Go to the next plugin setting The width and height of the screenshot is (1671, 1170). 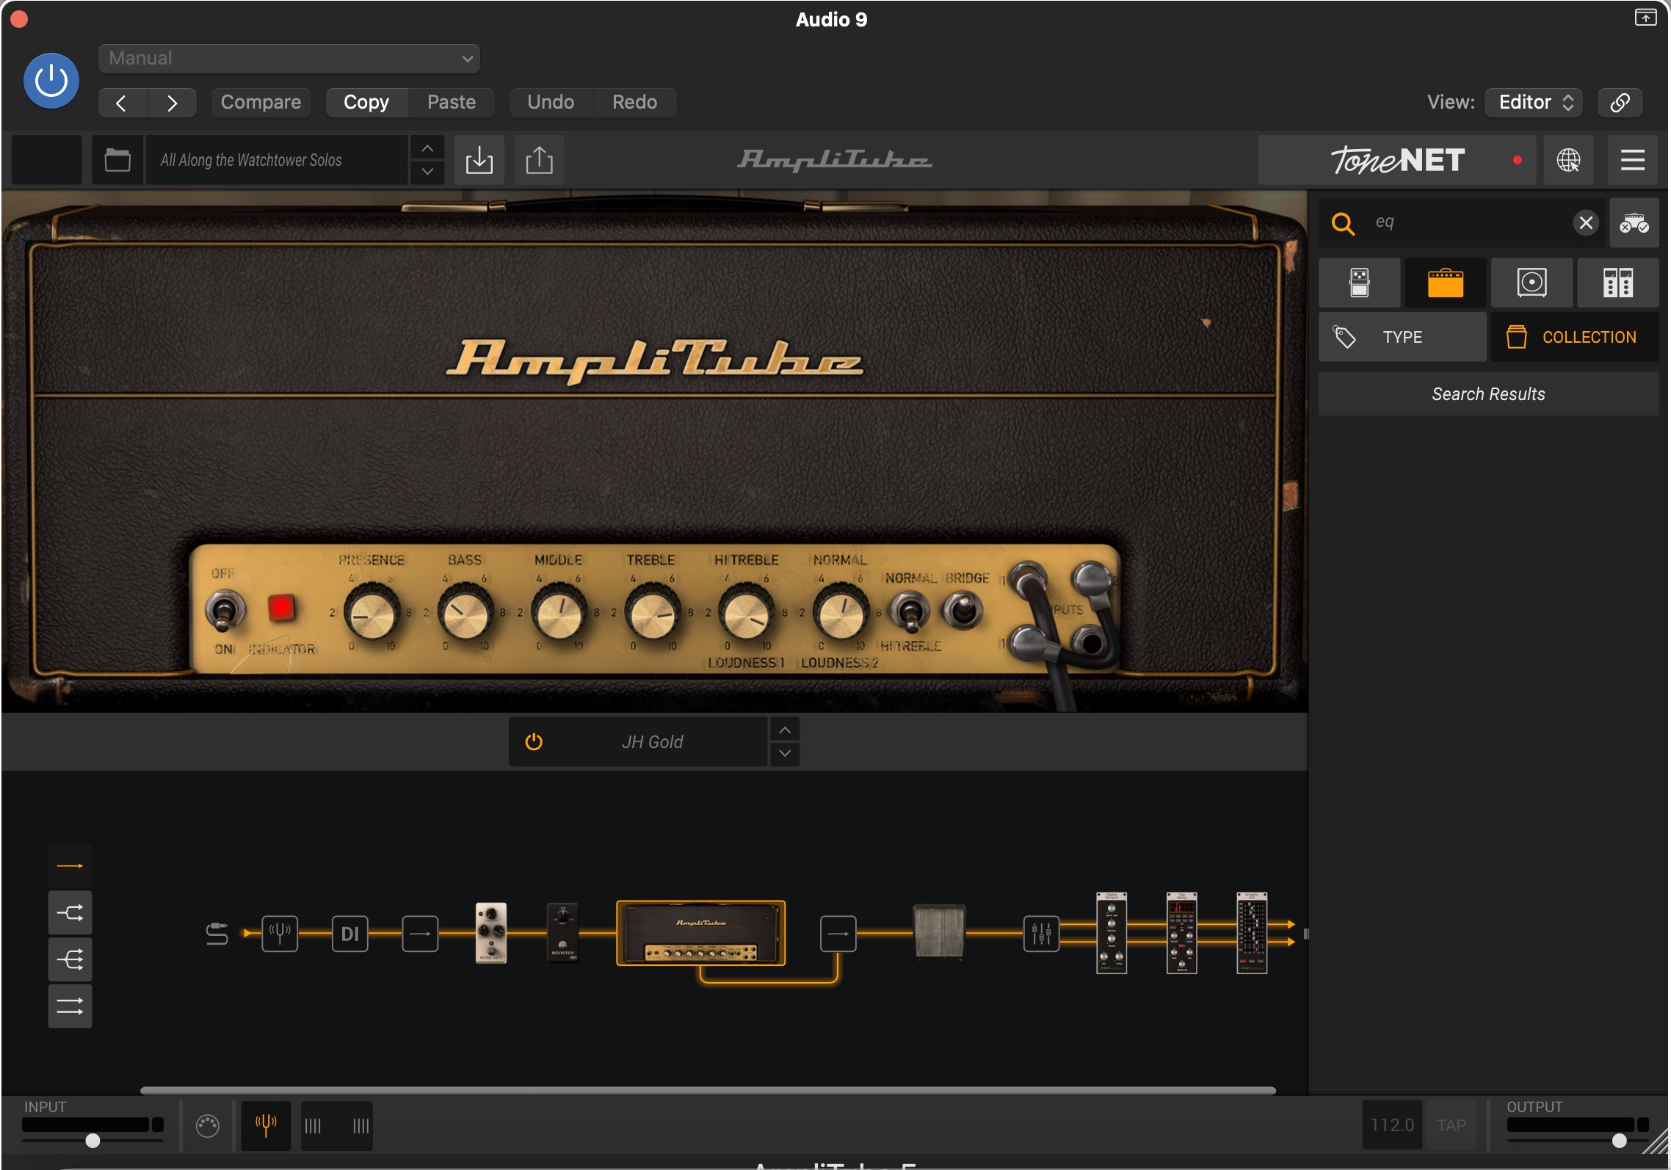pyautogui.click(x=172, y=103)
